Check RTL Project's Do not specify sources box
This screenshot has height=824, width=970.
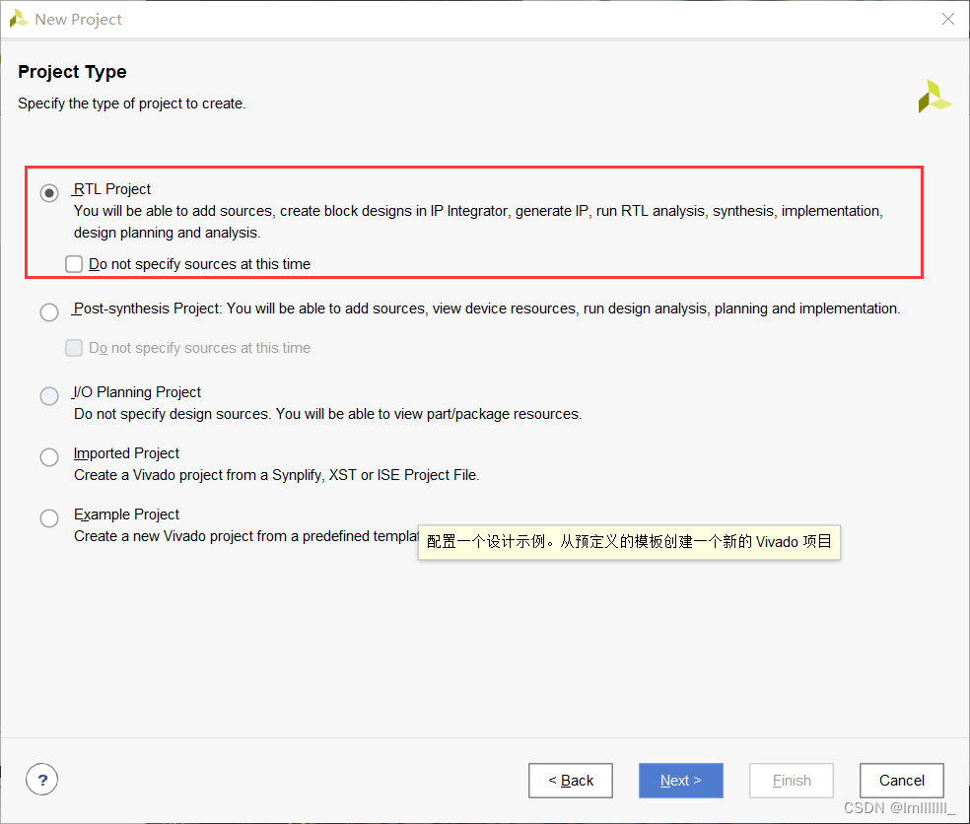[x=74, y=264]
